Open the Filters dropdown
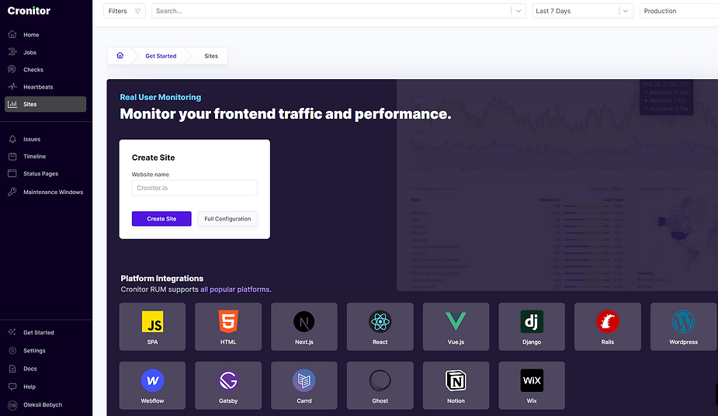The height and width of the screenshot is (416, 718). pyautogui.click(x=124, y=11)
